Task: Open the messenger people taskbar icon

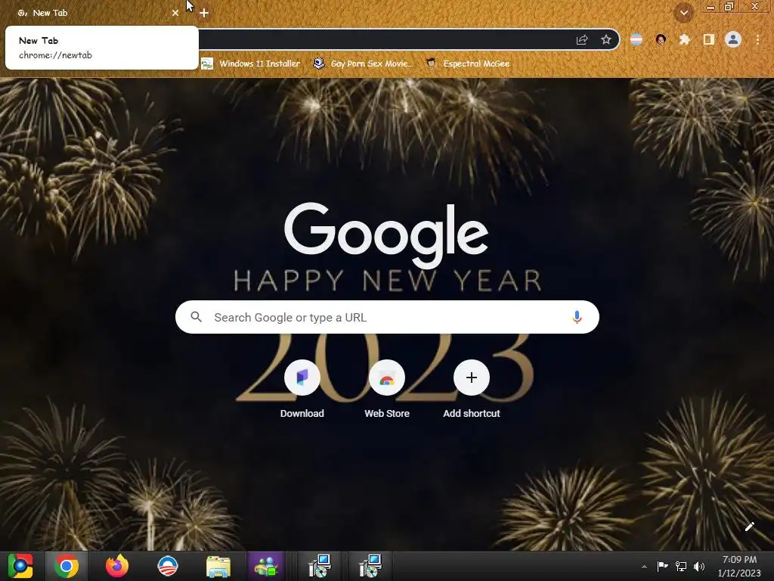Action: tap(266, 566)
